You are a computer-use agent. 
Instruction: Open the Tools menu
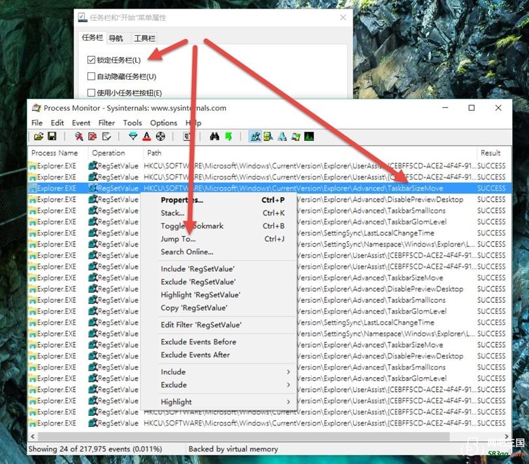coord(132,123)
